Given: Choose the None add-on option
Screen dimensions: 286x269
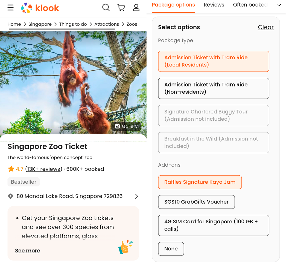Looking at the screenshot, I should tap(171, 249).
